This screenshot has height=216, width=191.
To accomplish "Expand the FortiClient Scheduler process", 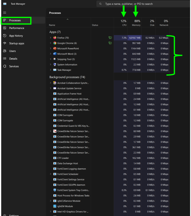I will tap(50, 174).
